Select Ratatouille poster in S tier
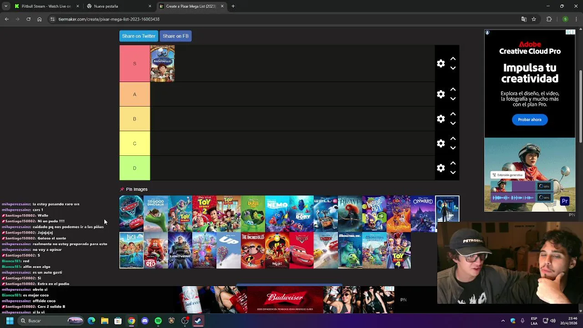Screen dimensions: 583x328 (x=162, y=63)
